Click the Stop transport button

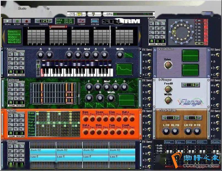pos(17,21)
